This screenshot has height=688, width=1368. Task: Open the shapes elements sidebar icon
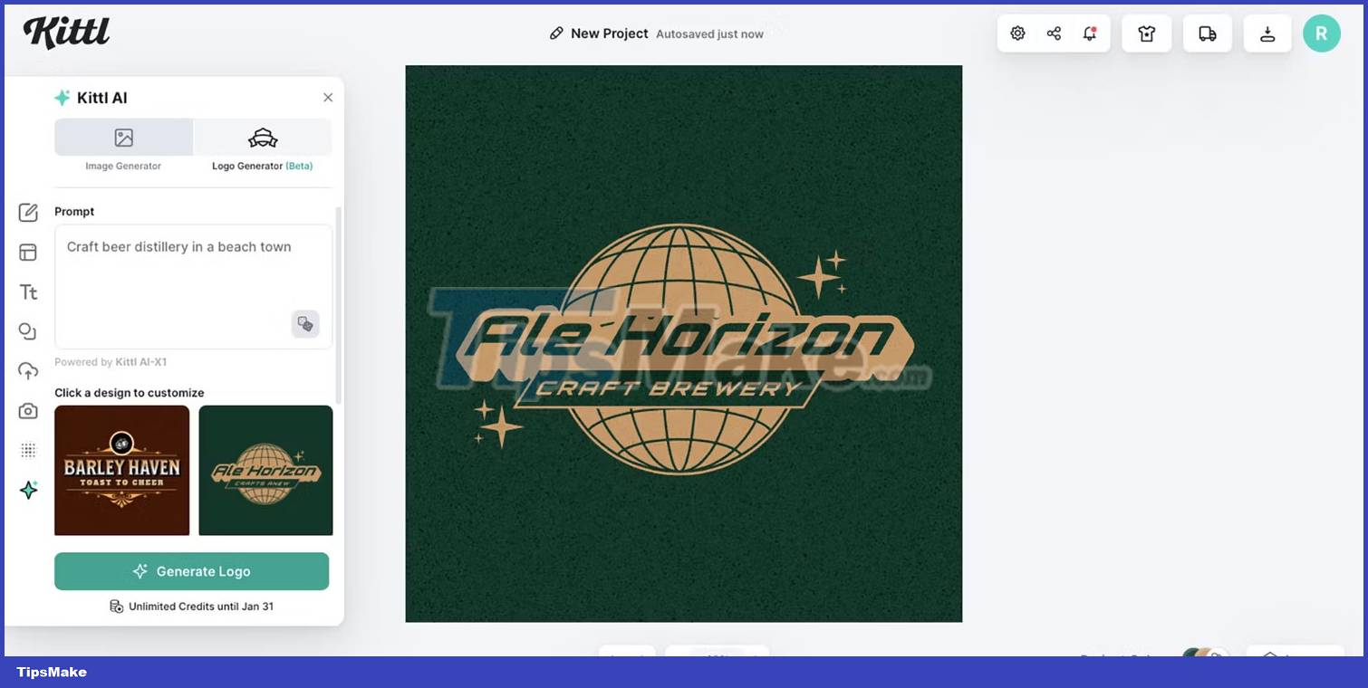click(x=28, y=331)
